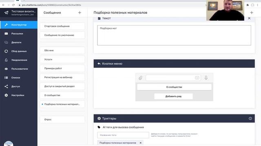Open the Конструктор section in sidebar
The height and width of the screenshot is (146, 261).
19,25
